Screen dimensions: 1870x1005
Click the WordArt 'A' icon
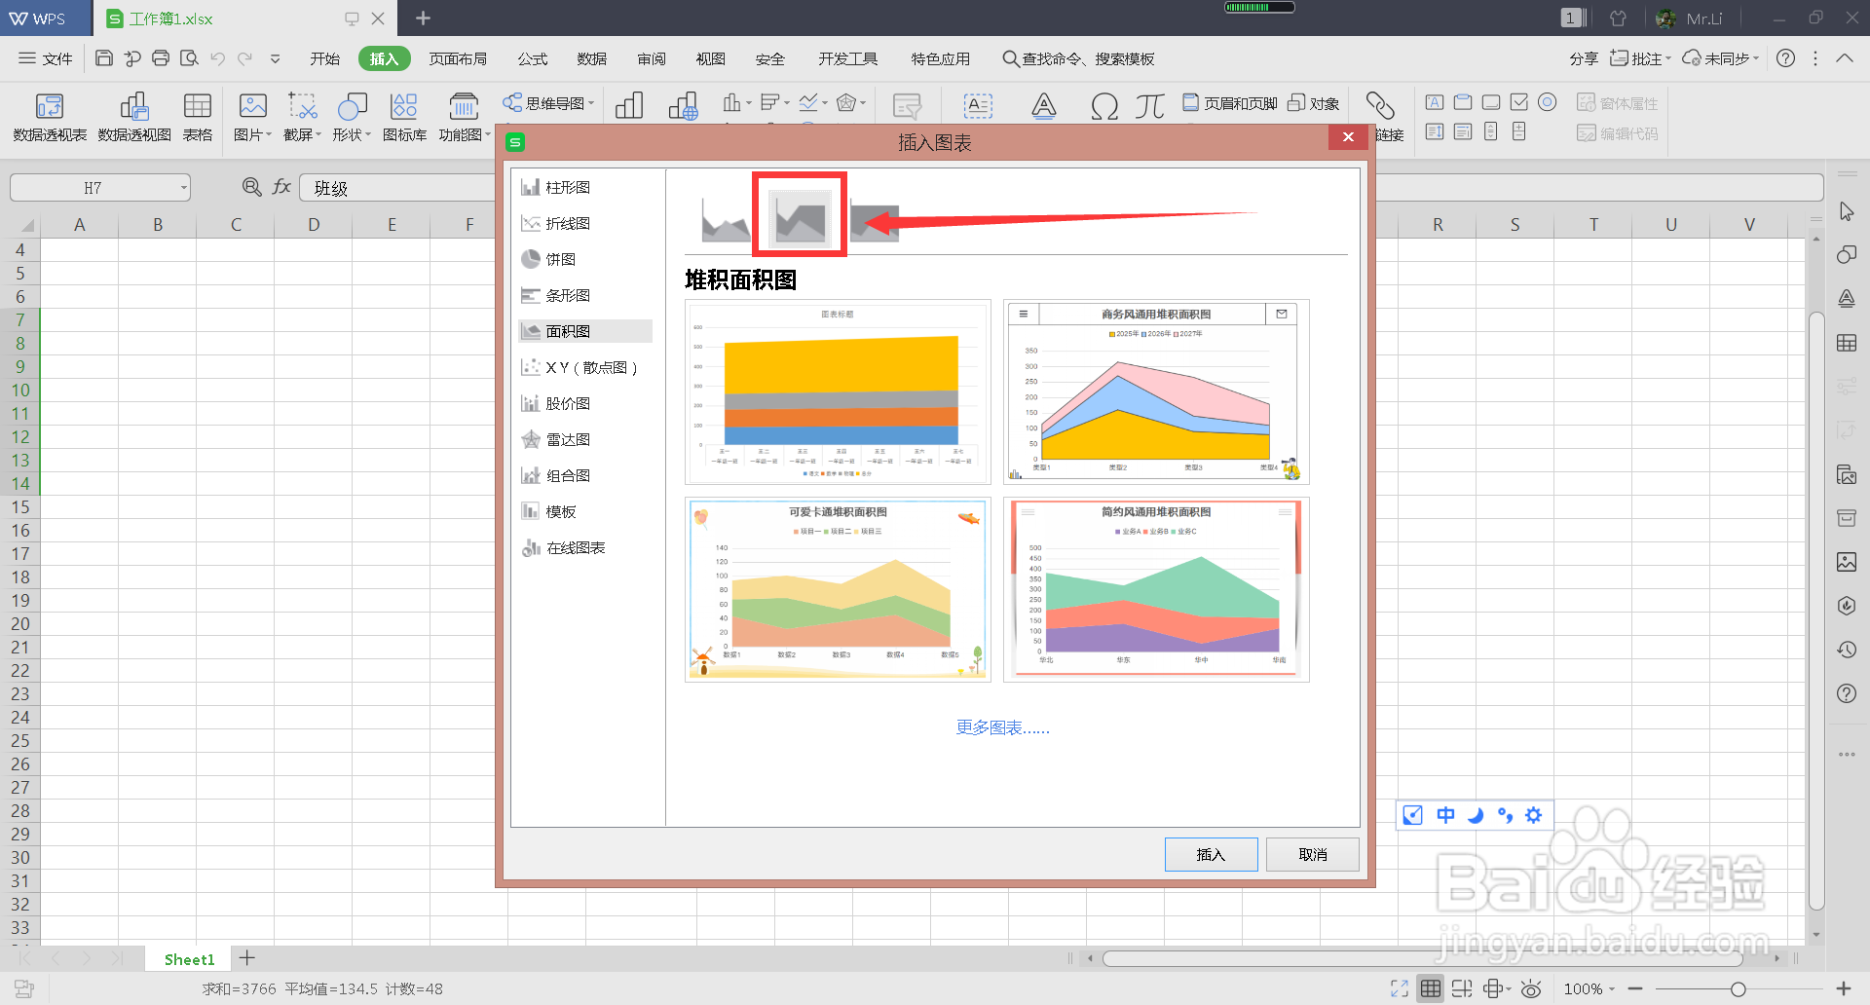point(1044,105)
